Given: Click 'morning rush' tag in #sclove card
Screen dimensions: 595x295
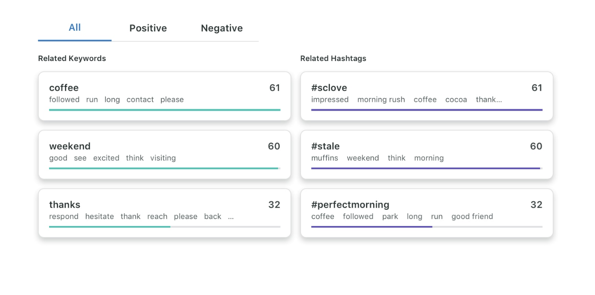Looking at the screenshot, I should click(x=381, y=100).
